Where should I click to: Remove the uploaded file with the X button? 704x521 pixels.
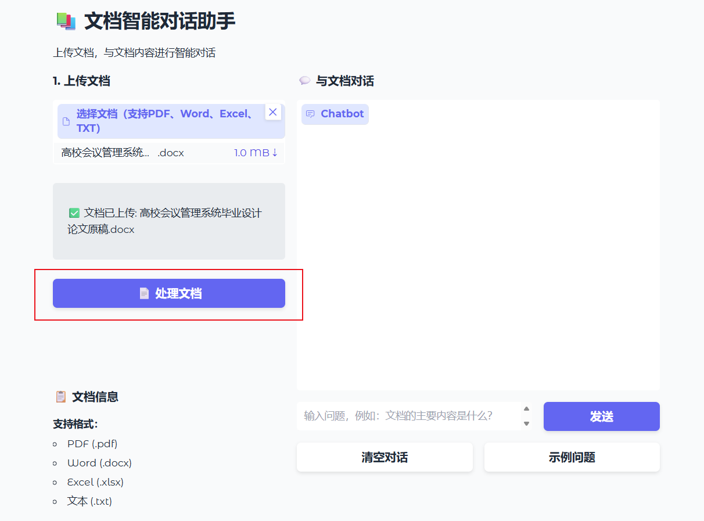click(273, 112)
